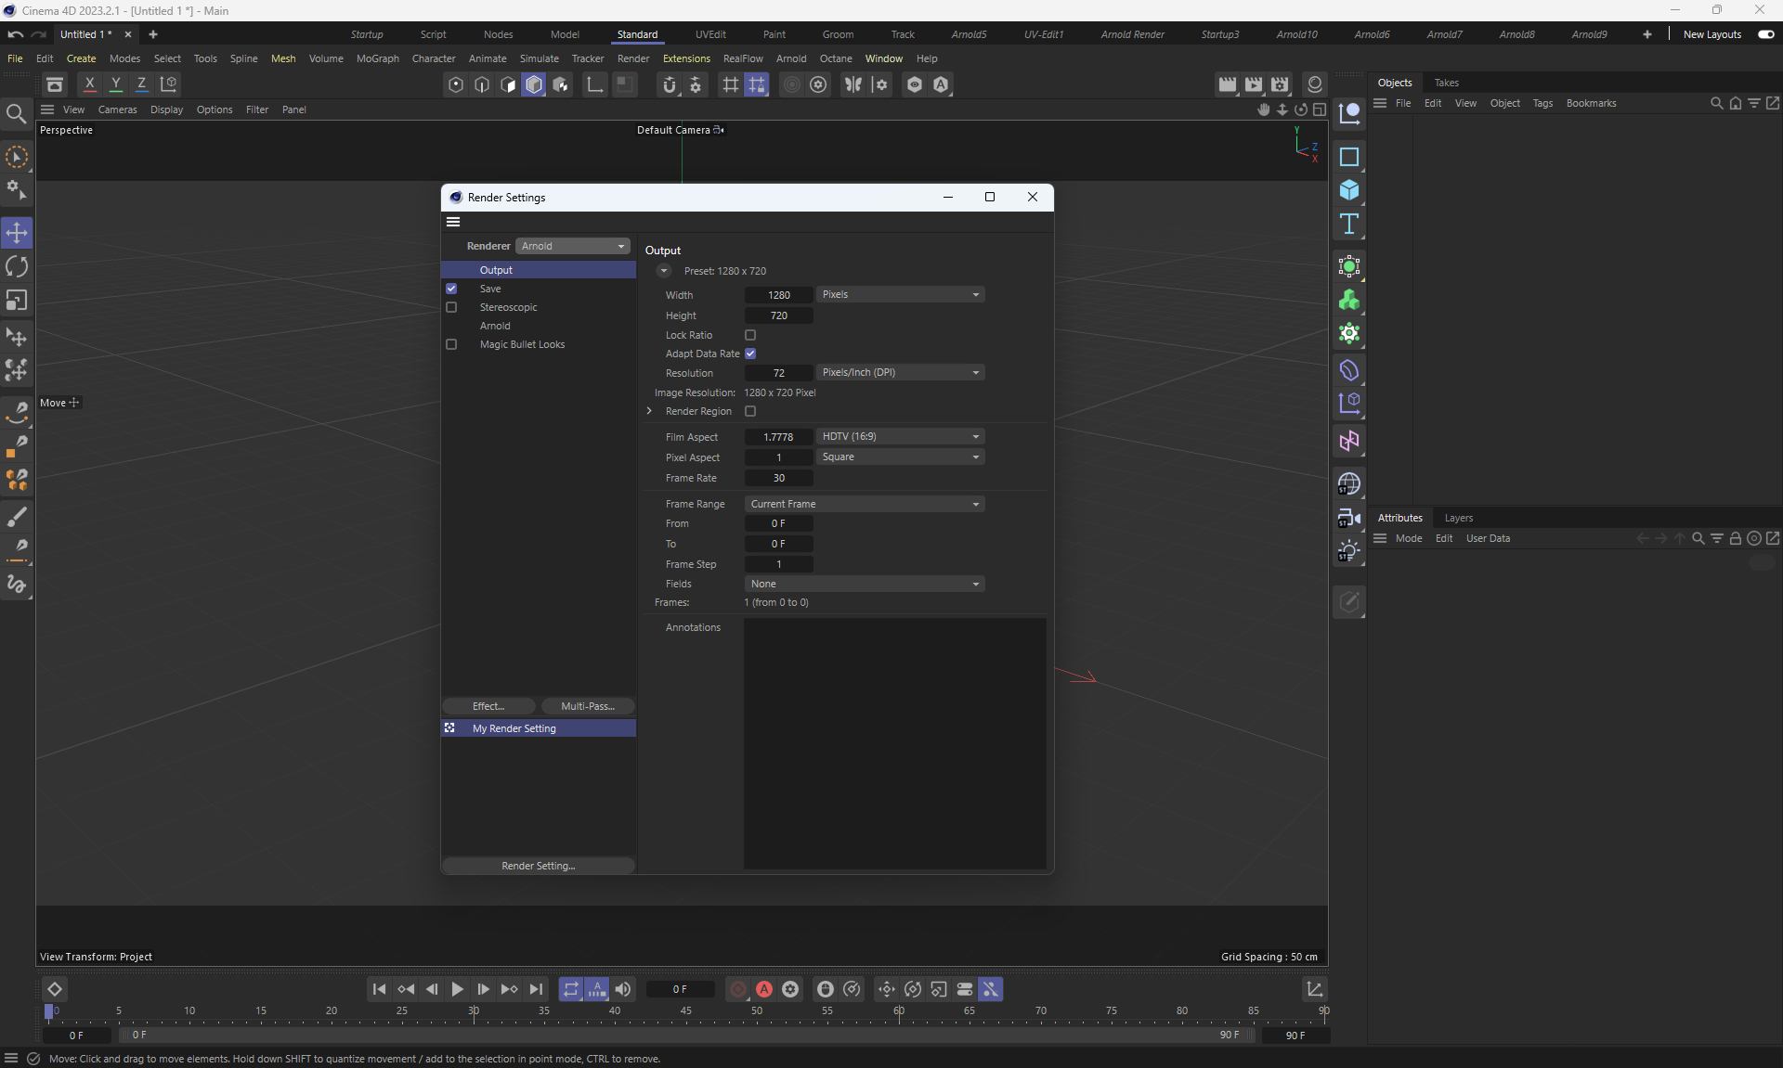This screenshot has width=1783, height=1068.
Task: Click the Autokeying red A button
Action: click(764, 989)
